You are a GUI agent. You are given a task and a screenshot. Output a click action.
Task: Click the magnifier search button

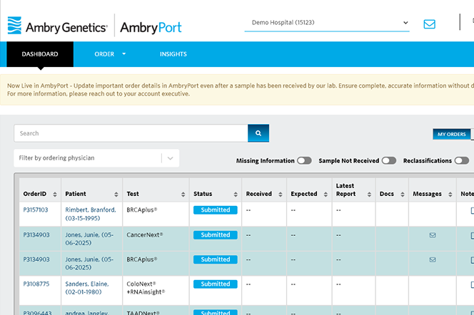[258, 133]
